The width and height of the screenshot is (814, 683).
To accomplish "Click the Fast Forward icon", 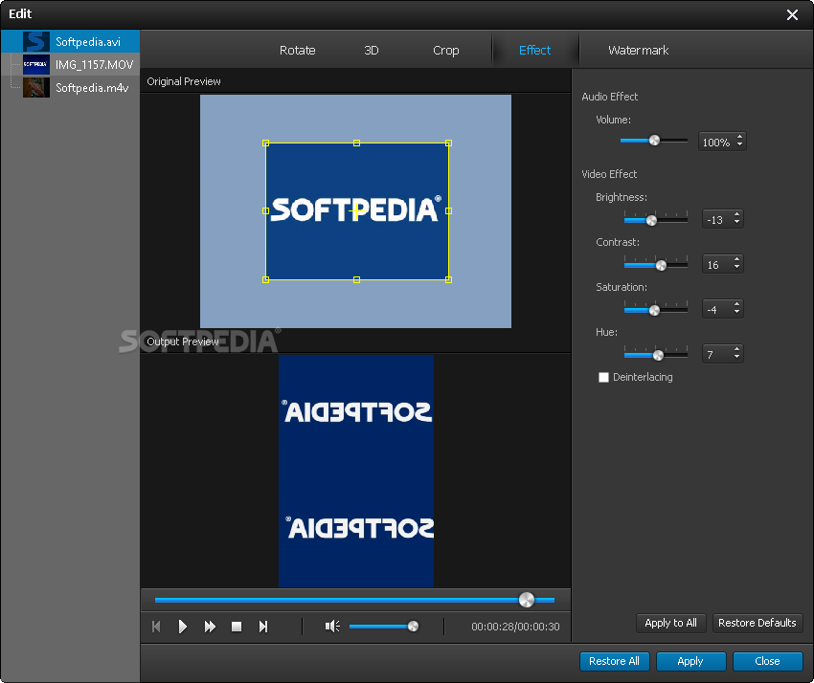I will coord(210,627).
